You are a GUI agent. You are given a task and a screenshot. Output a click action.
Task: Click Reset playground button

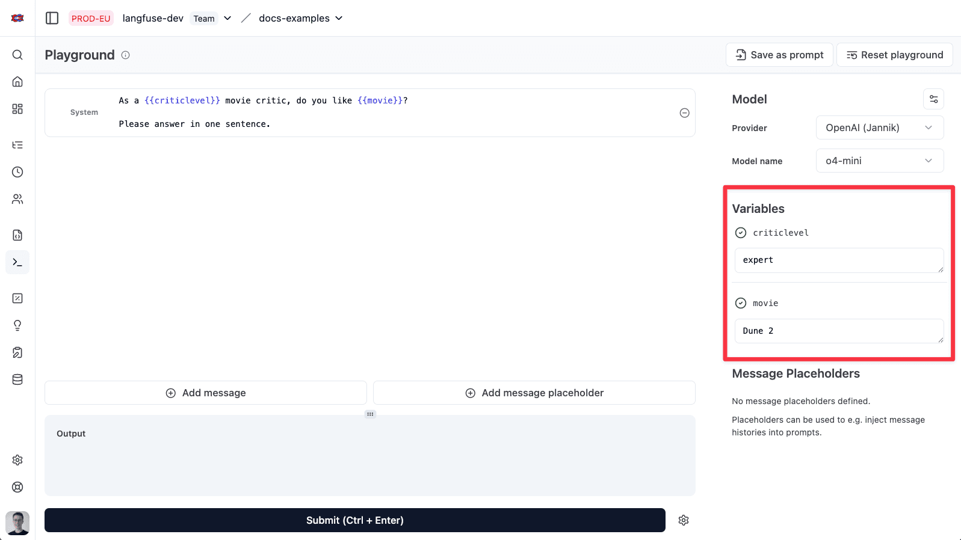click(x=894, y=55)
